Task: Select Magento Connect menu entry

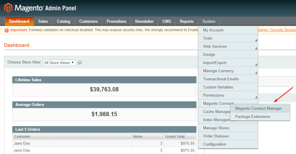Action: [218, 103]
